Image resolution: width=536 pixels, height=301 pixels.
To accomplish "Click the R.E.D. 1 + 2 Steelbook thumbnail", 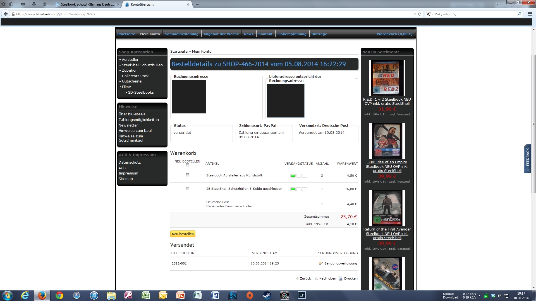I will (x=387, y=78).
